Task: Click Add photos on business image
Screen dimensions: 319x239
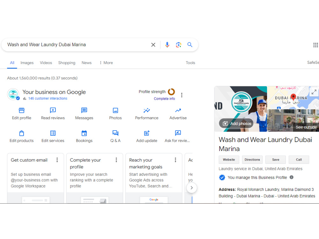Action: tap(237, 124)
